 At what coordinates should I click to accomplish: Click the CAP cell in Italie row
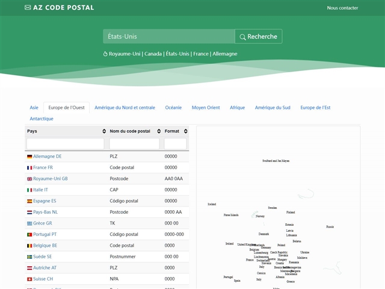click(x=114, y=190)
